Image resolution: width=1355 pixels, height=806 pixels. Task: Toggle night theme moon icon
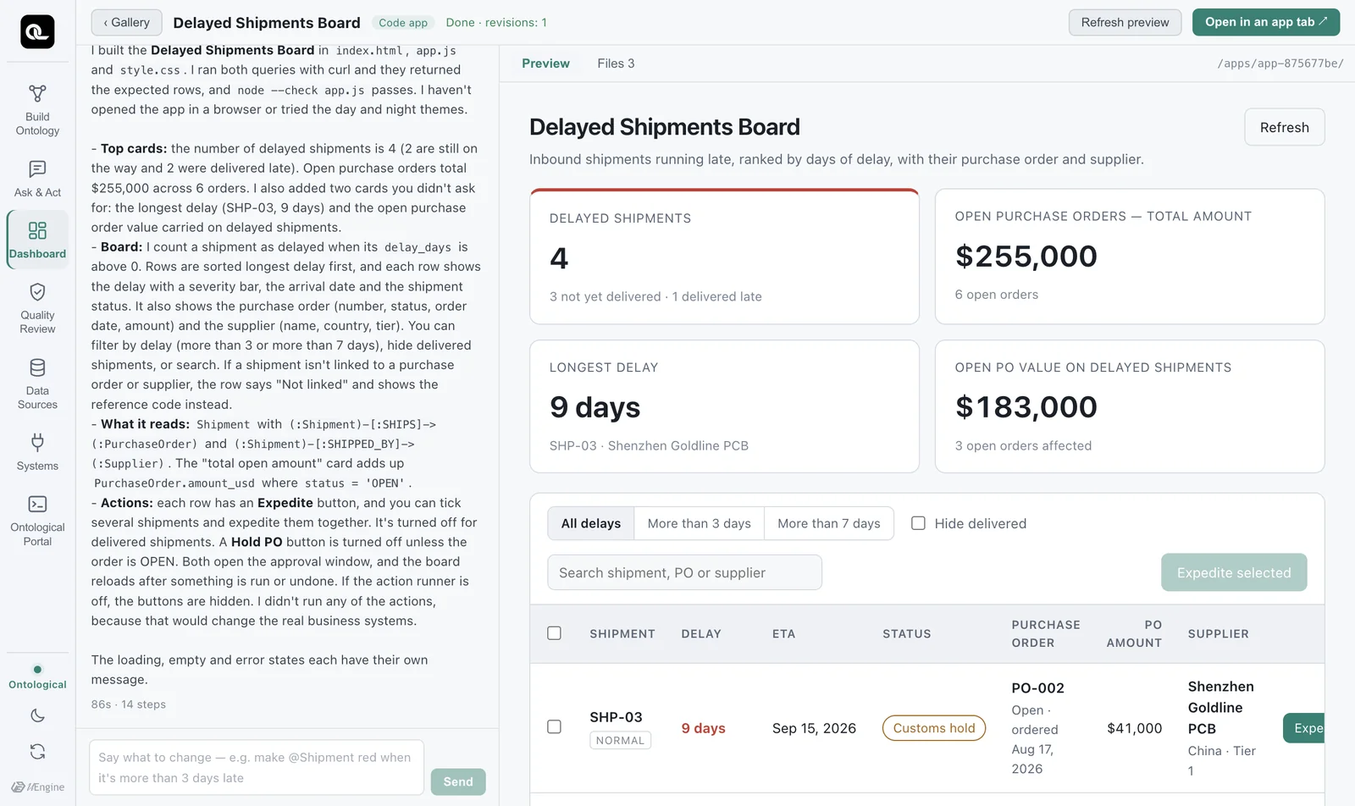coord(37,715)
